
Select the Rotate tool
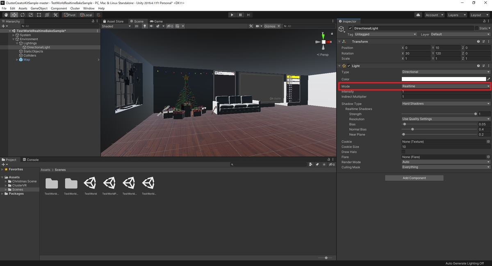coord(22,15)
